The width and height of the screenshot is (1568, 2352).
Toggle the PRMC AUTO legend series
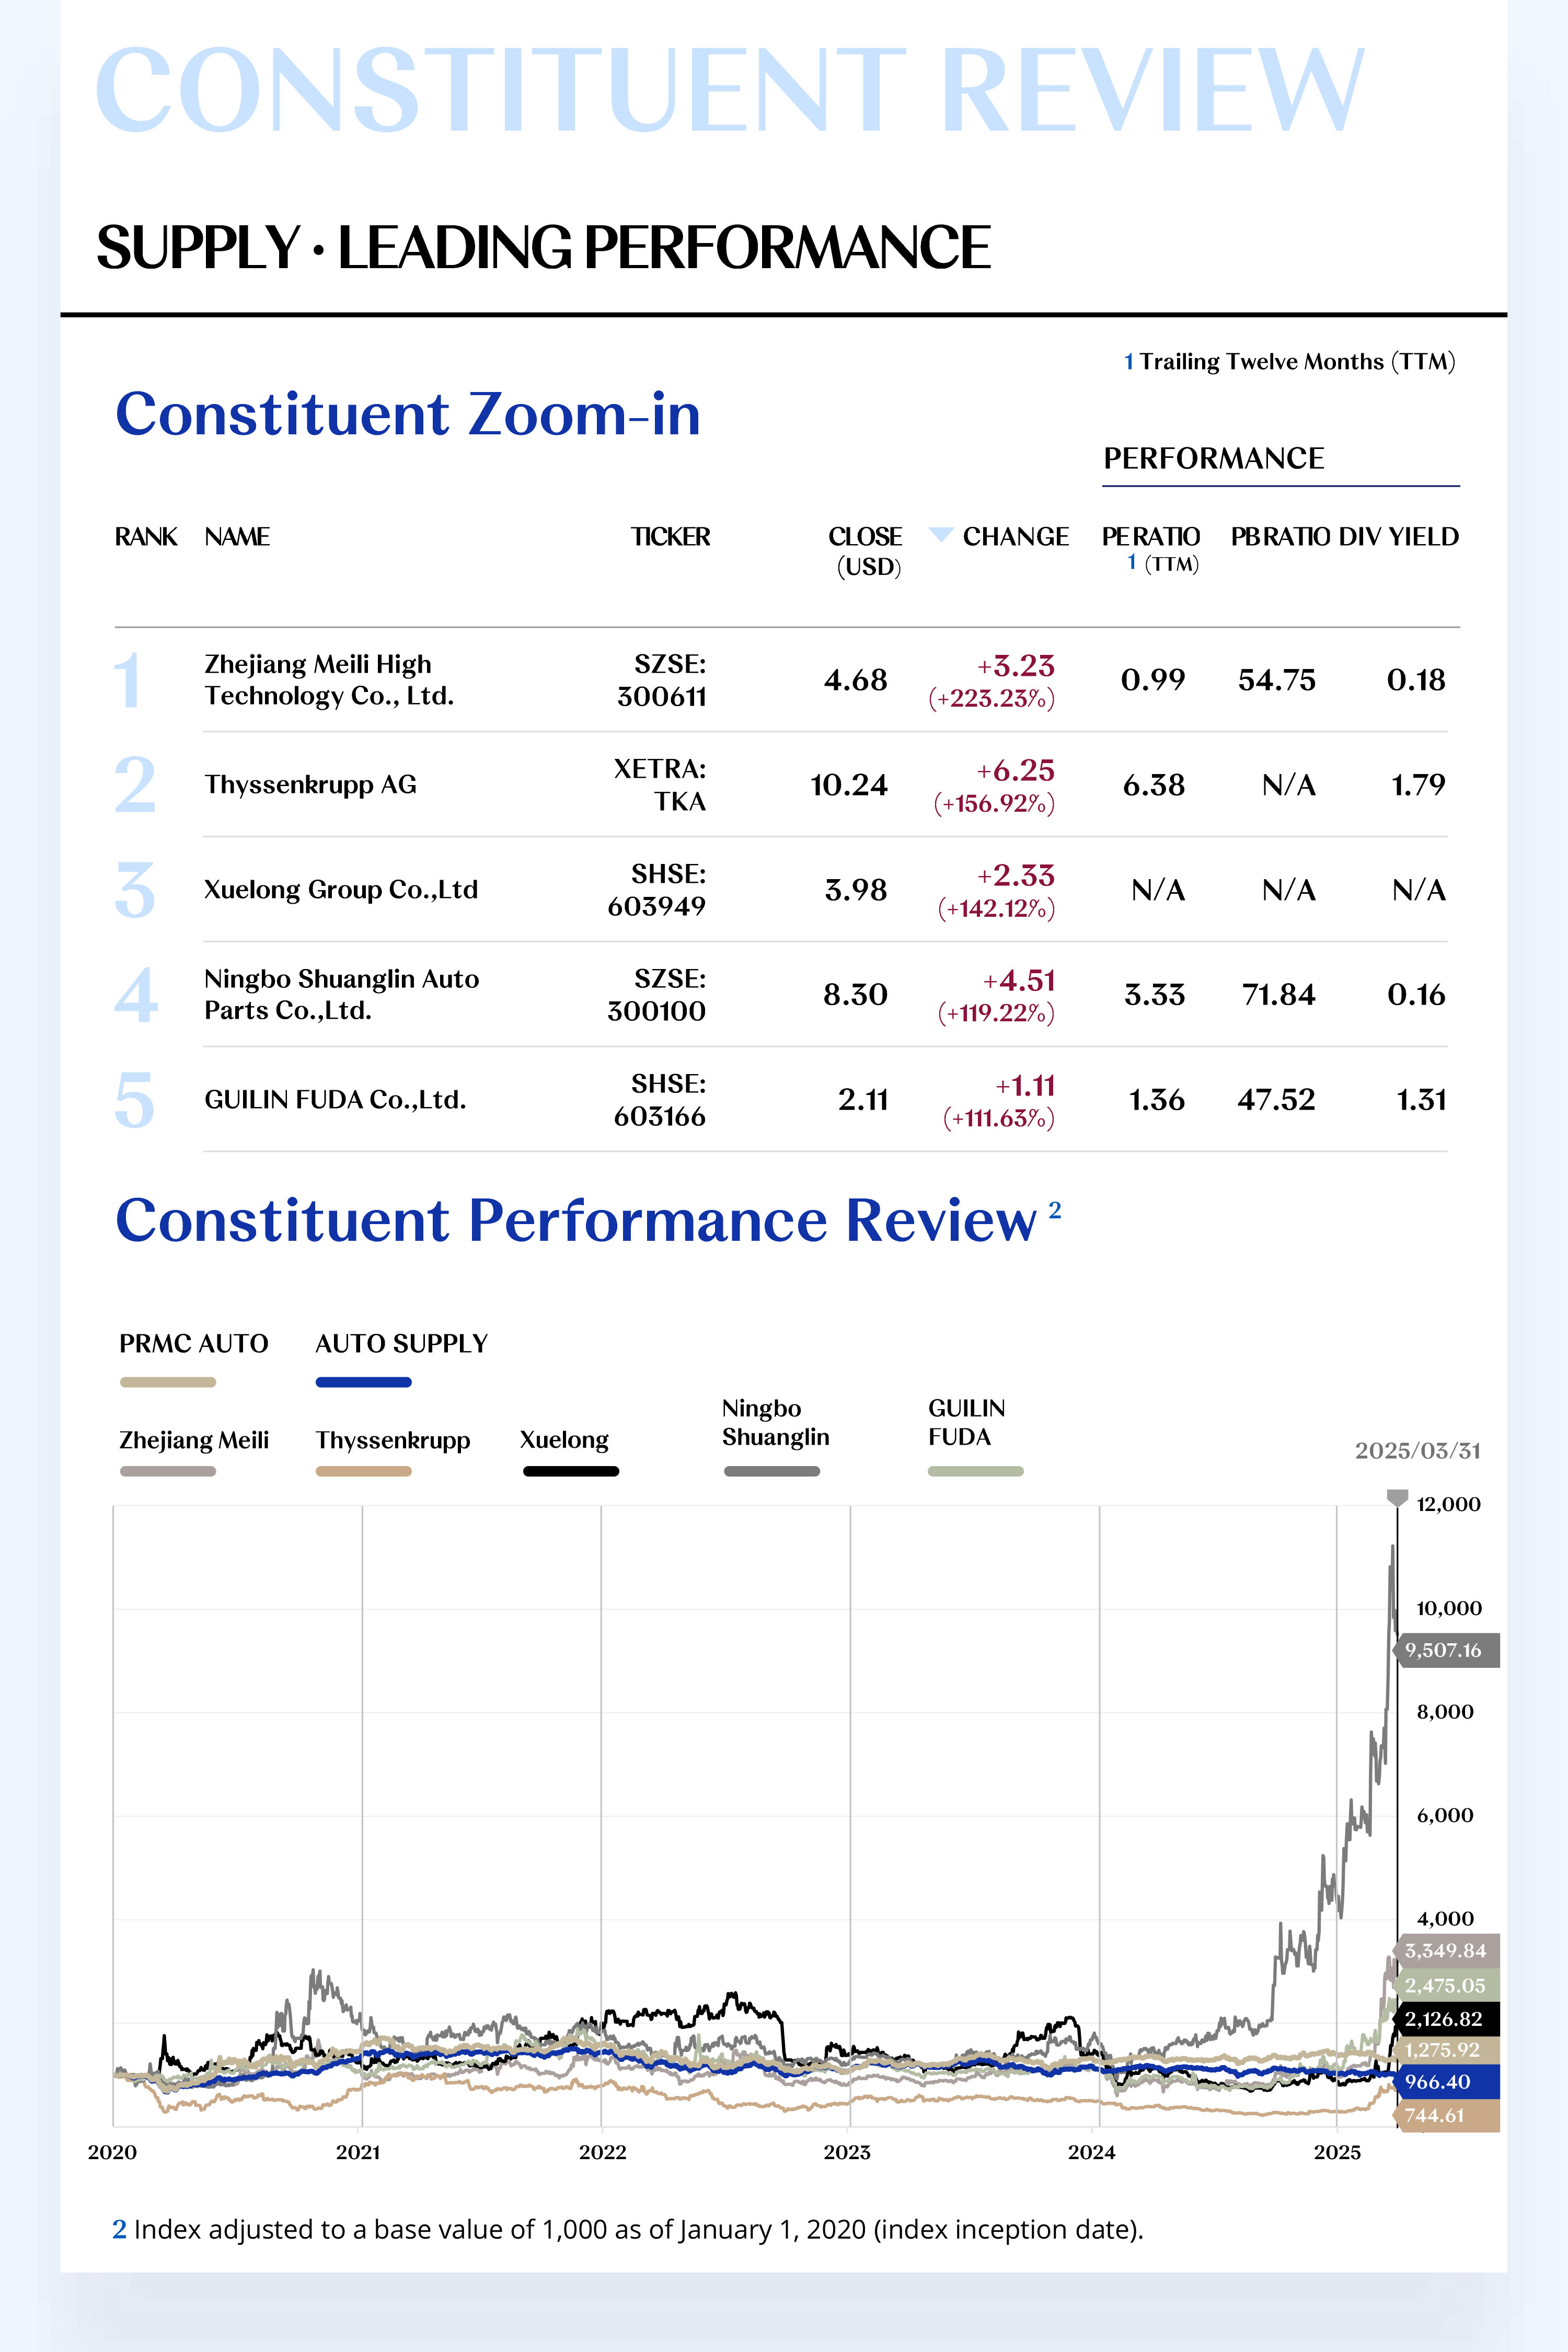[x=193, y=1357]
